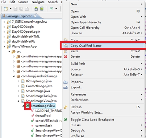The width and height of the screenshot is (146, 138).
Task: Expand ContactImage.java node
Action: [18, 86]
